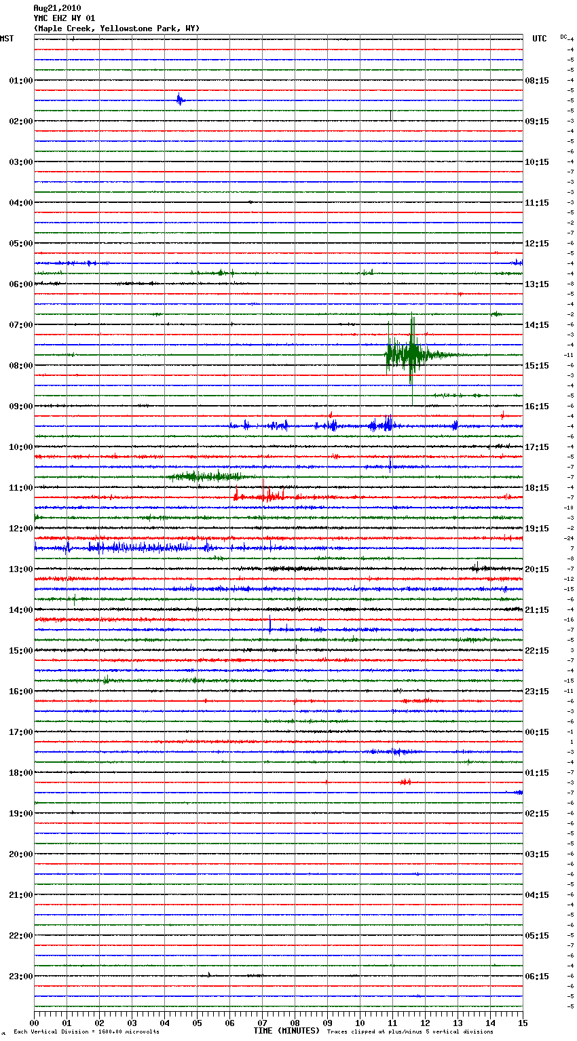Select the '23:00' MST hour label
The width and height of the screenshot is (577, 1041).
[21, 977]
